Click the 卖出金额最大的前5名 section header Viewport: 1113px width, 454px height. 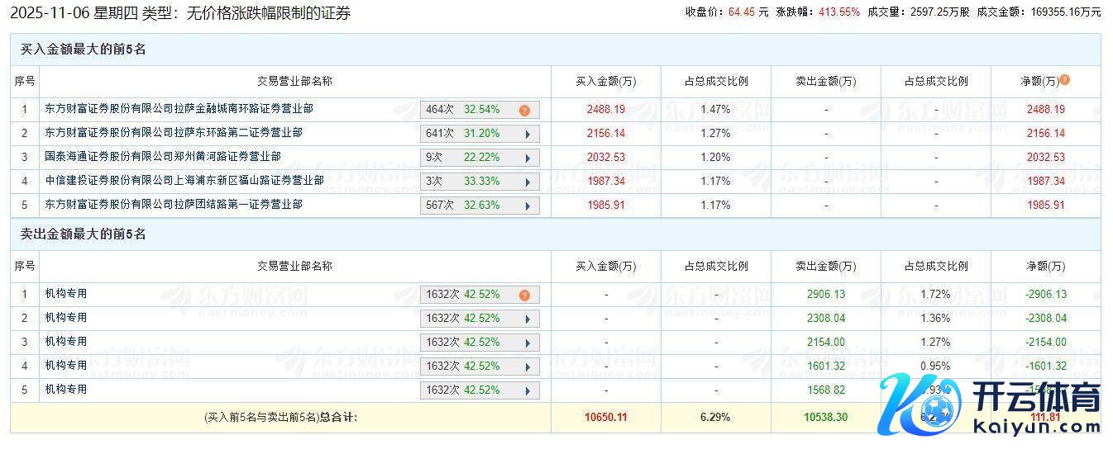[84, 234]
